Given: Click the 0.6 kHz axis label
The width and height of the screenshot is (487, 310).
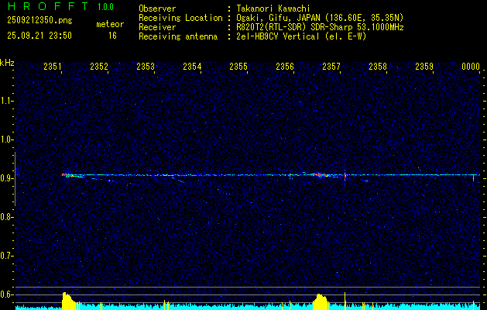Looking at the screenshot, I should (x=6, y=294).
